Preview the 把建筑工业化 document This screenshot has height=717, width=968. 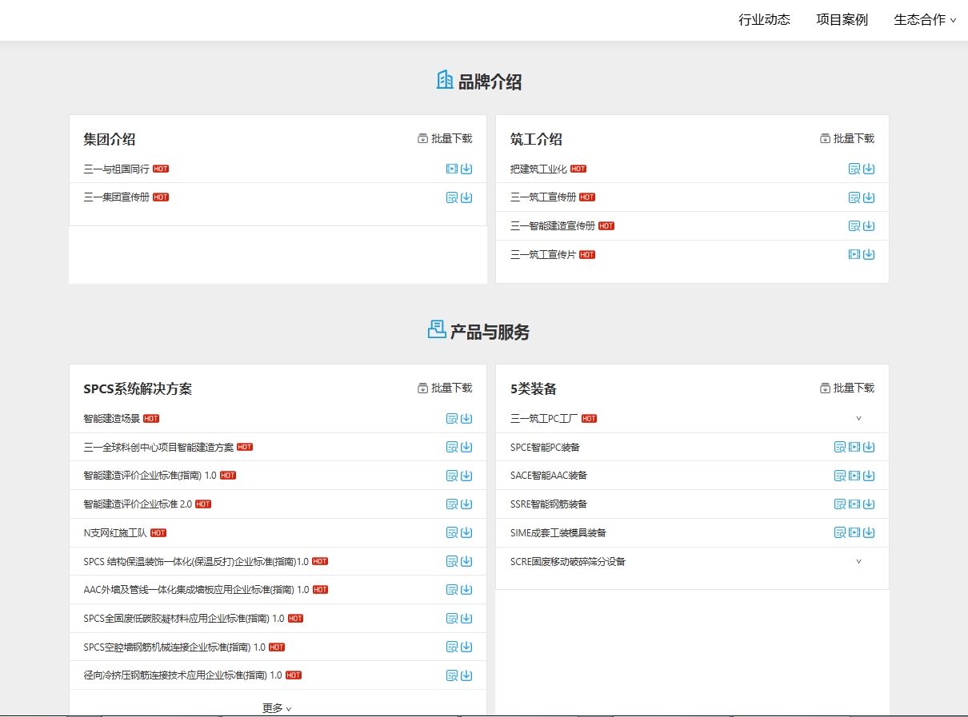coord(854,169)
